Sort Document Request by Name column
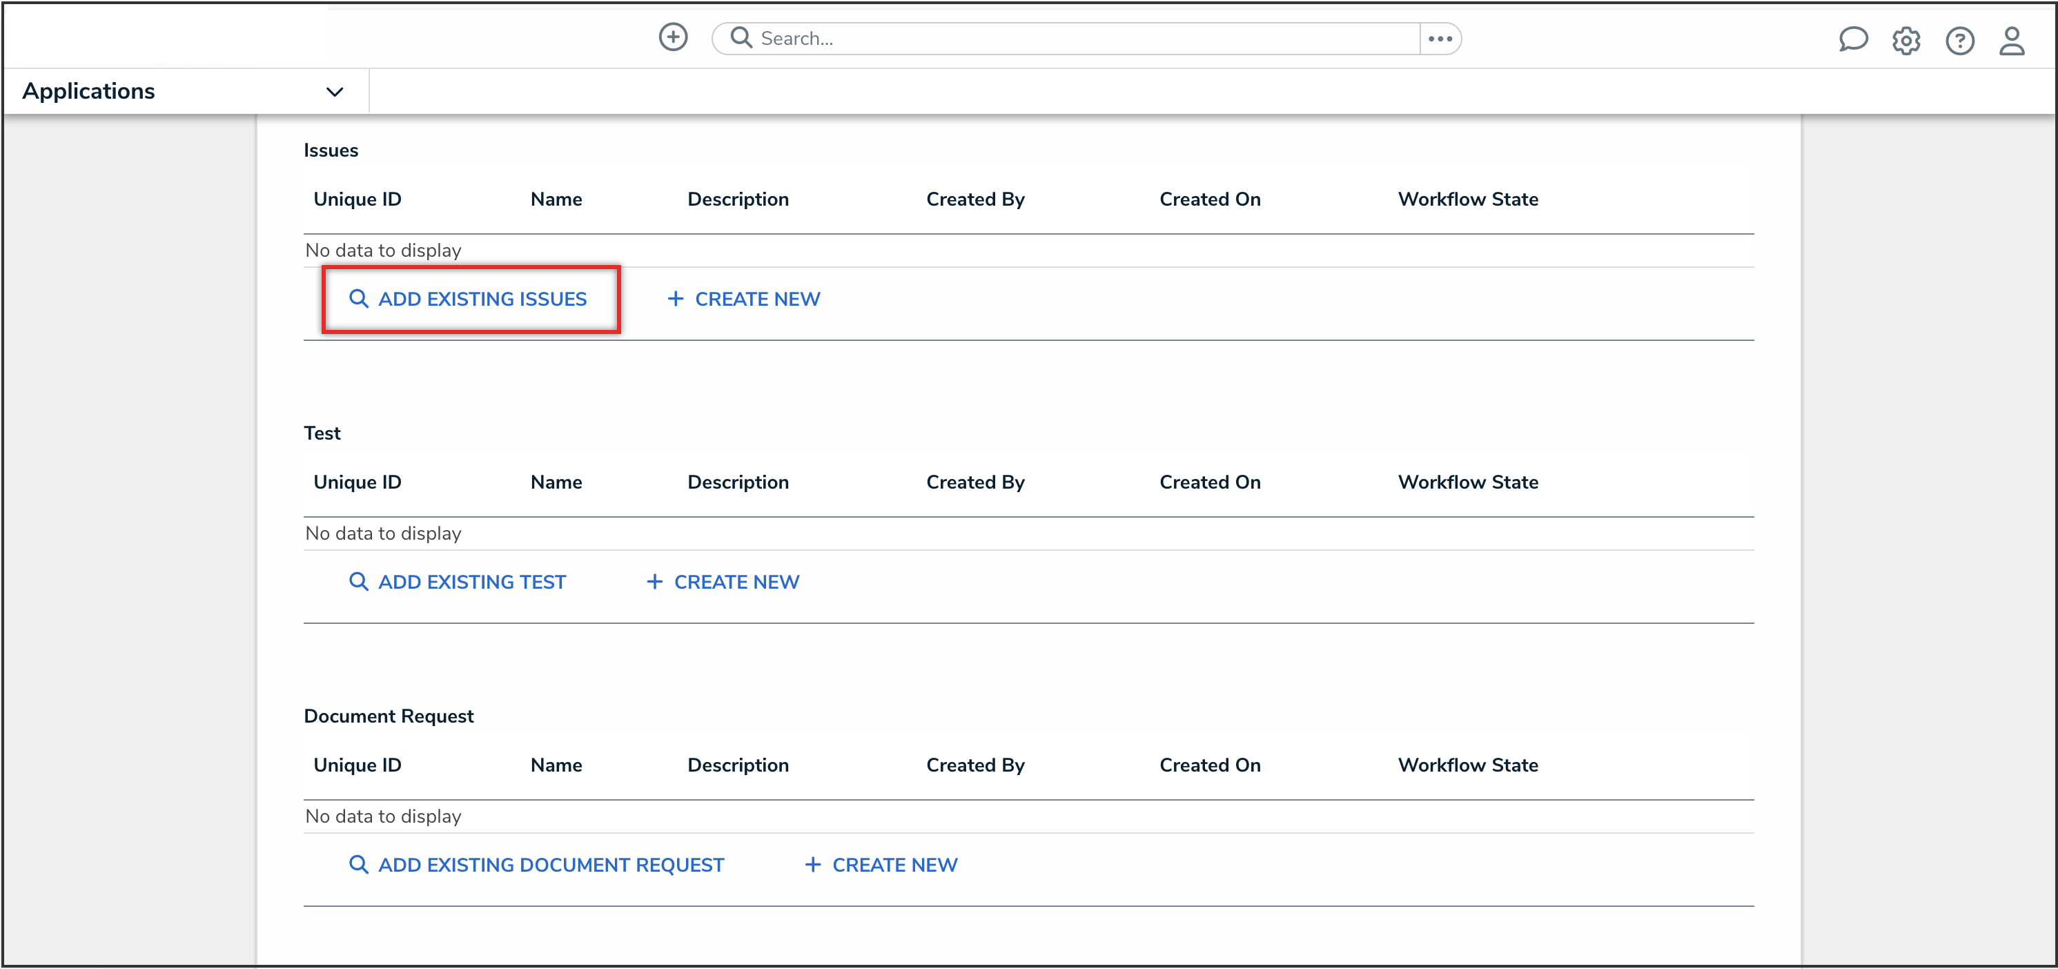Screen dimensions: 2058x969 (556, 765)
